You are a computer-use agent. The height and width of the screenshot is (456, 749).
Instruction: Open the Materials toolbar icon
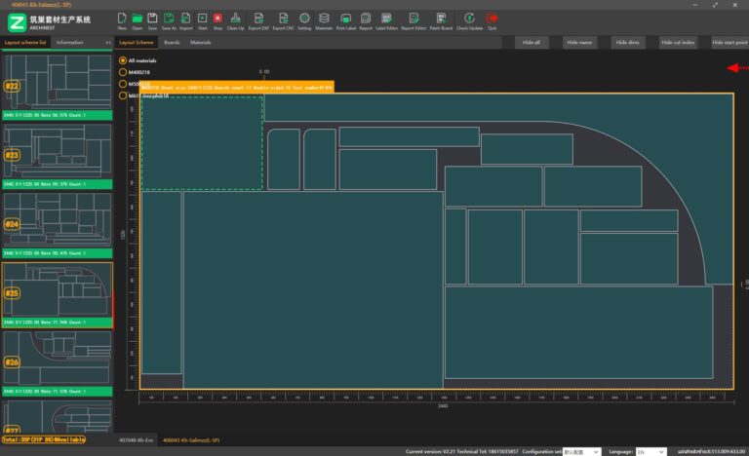(x=324, y=19)
